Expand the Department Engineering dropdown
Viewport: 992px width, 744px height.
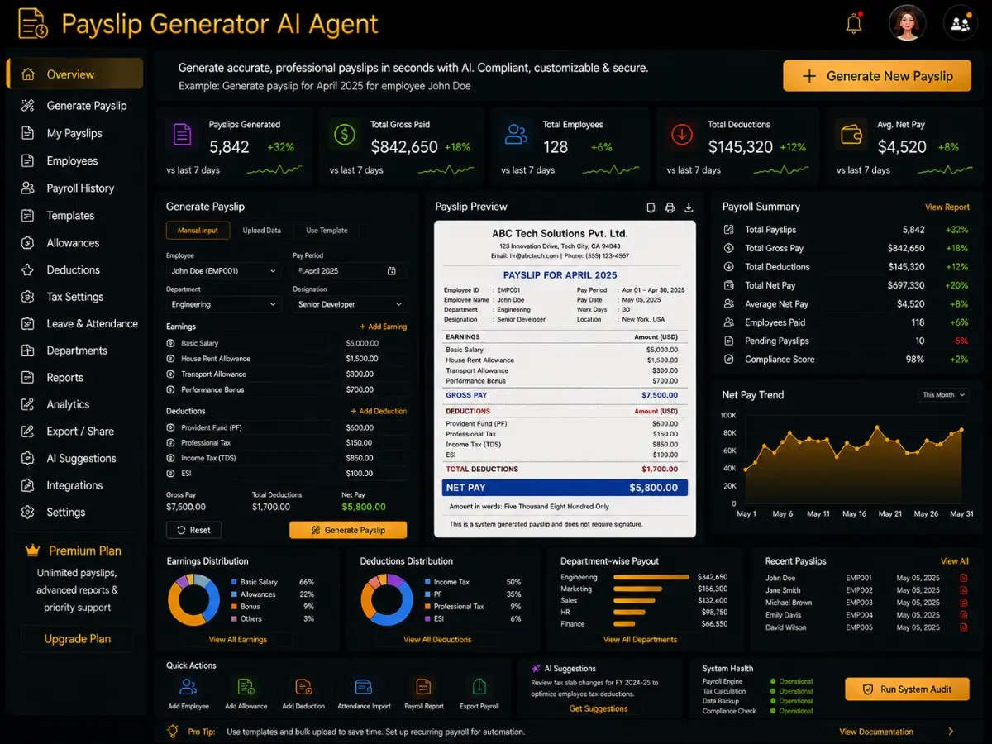[x=224, y=305]
